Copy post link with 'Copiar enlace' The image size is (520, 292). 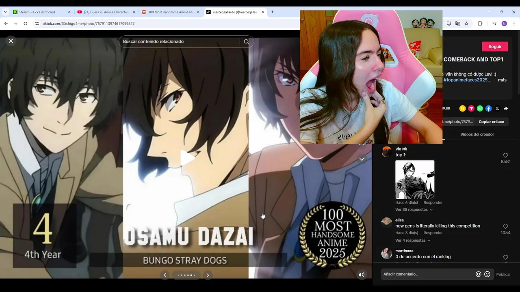[x=491, y=122]
